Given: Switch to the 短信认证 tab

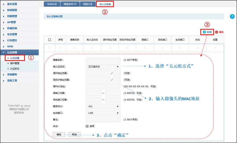Looking at the screenshot, I should tap(87, 4).
